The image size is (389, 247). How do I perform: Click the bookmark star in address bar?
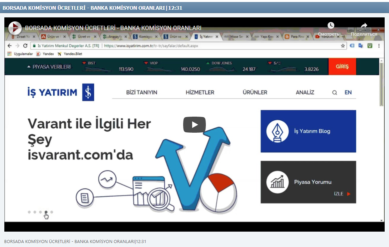coord(343,46)
